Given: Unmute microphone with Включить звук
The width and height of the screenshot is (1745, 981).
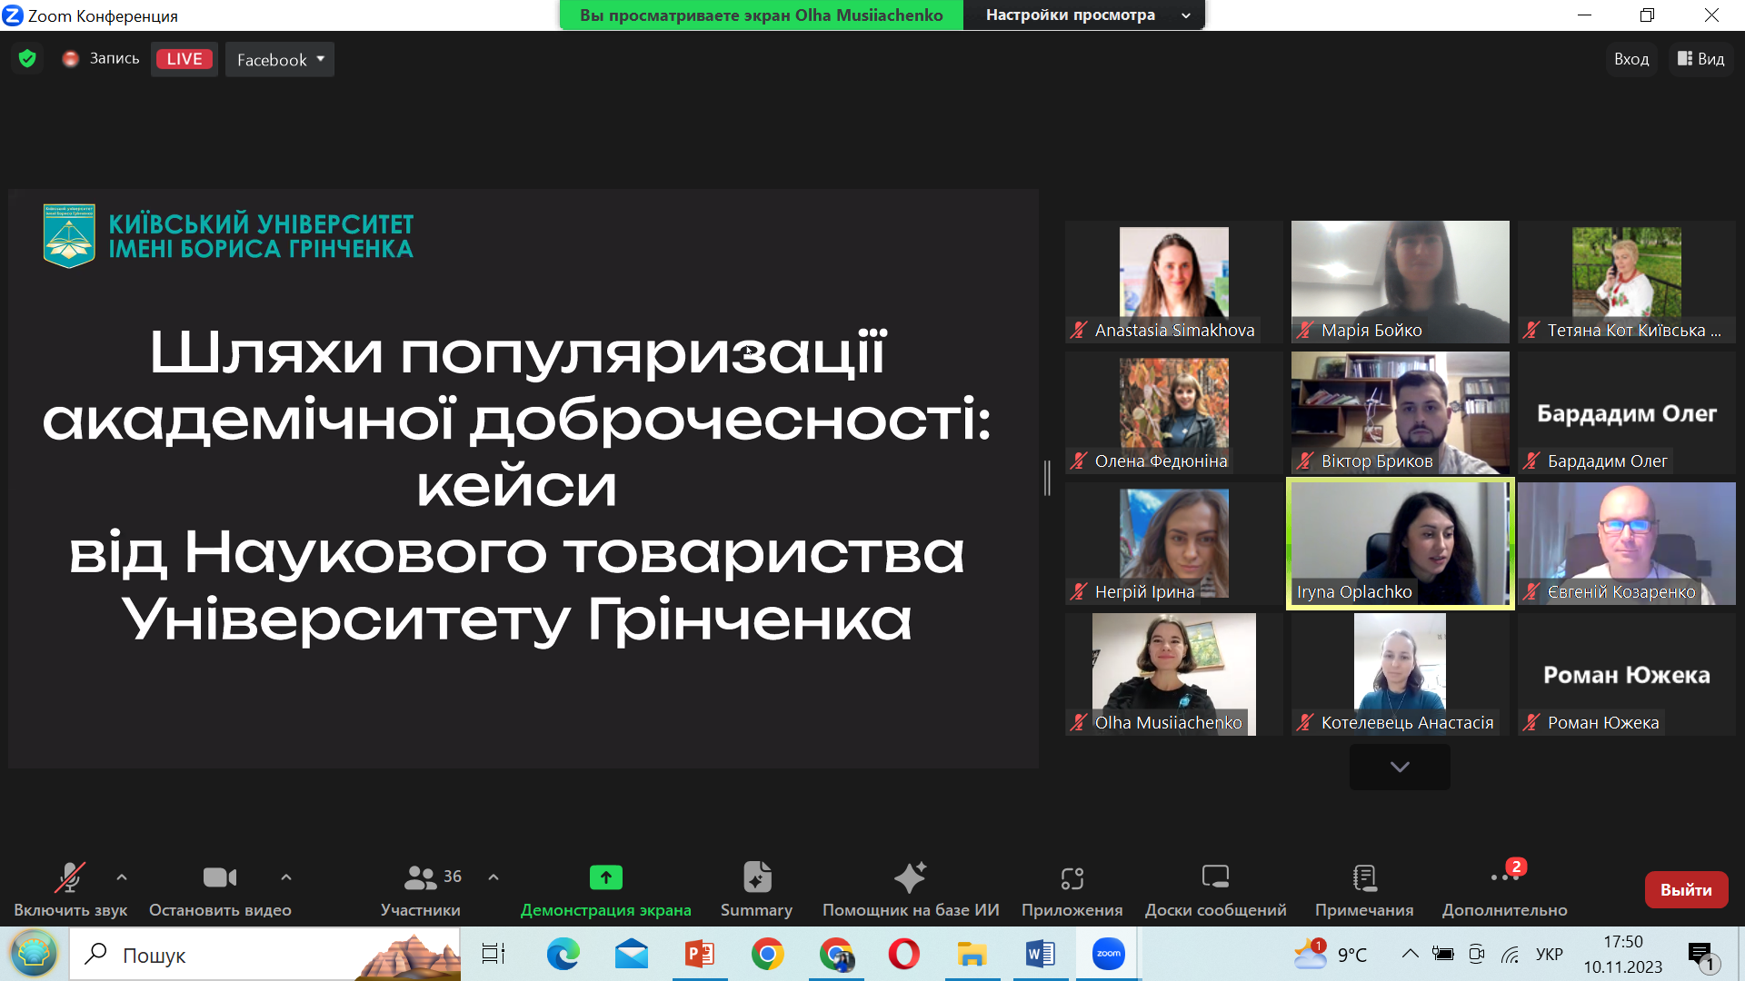Looking at the screenshot, I should point(70,877).
